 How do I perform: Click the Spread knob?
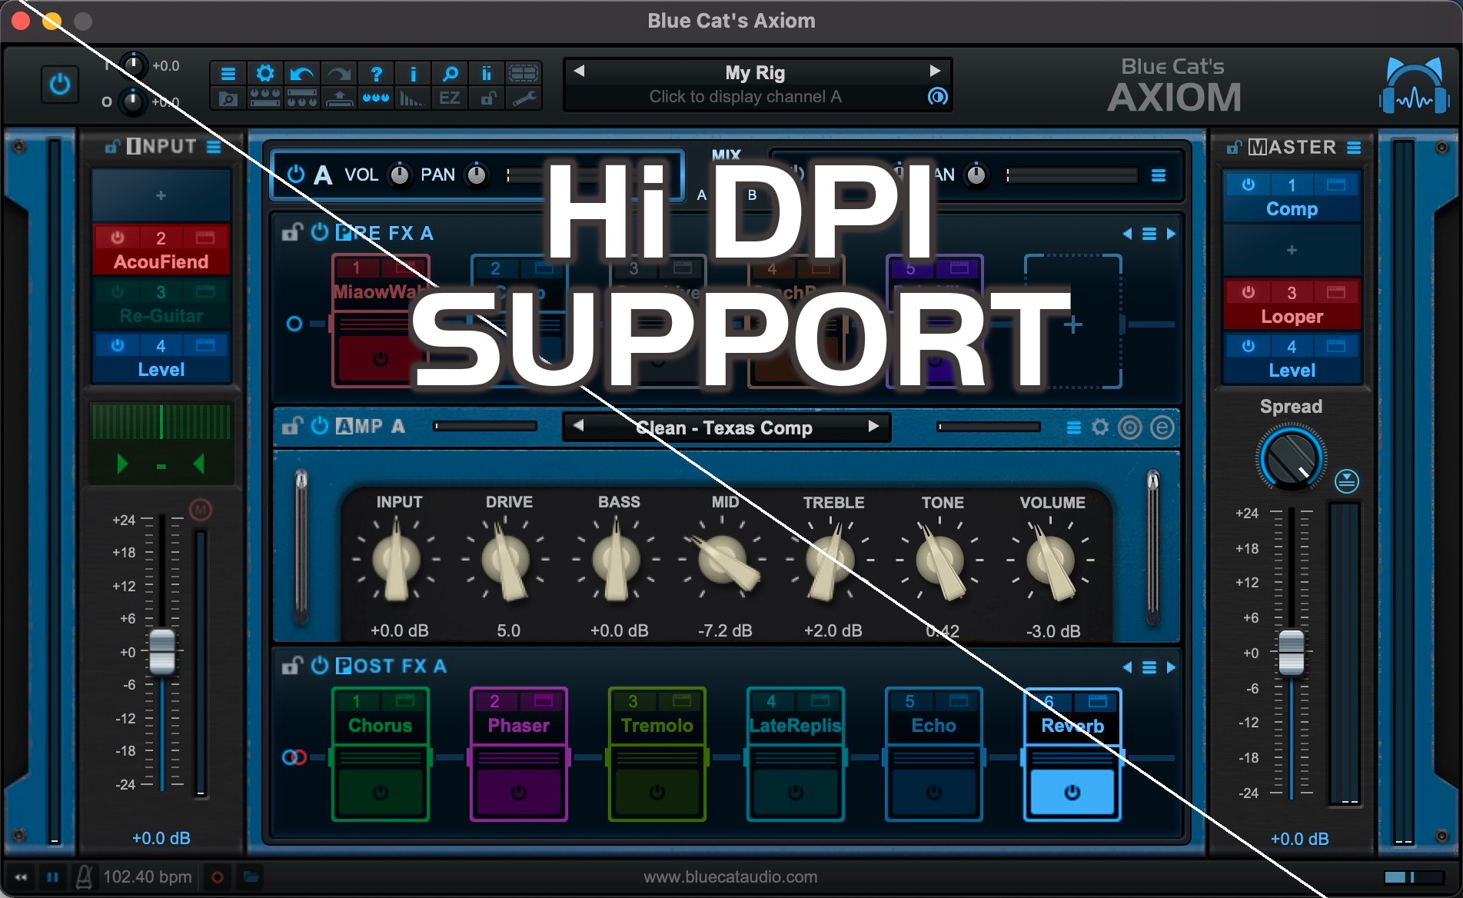[1291, 458]
